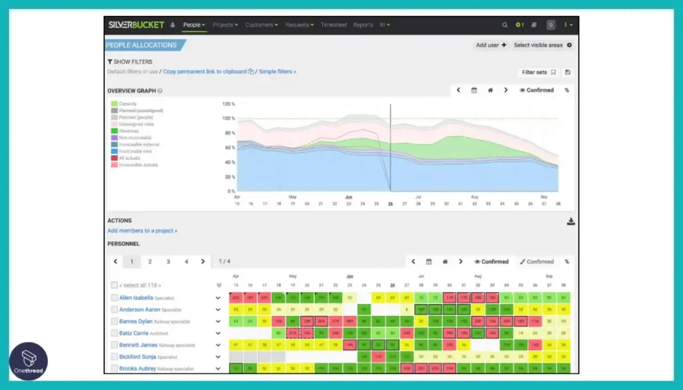Click the overview graph help question icon
683x390 pixels.
[x=160, y=91]
